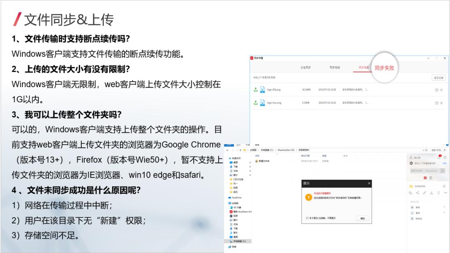Click 此电脑 in Explorer breadcrumb
The height and width of the screenshot is (253, 450).
[253, 150]
